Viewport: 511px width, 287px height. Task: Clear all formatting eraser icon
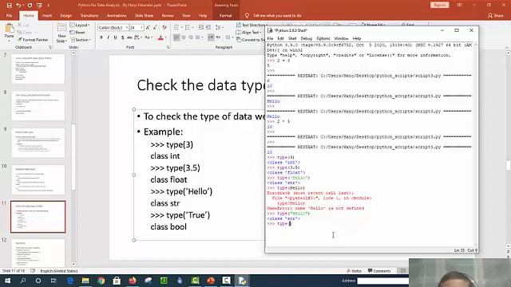point(164,28)
